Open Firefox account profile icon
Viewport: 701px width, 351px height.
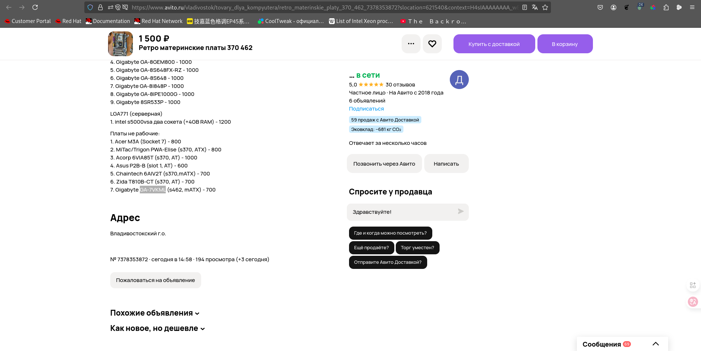(x=613, y=7)
